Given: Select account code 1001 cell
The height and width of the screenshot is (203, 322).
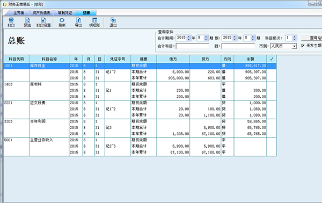Looking at the screenshot, I should click(x=16, y=66).
